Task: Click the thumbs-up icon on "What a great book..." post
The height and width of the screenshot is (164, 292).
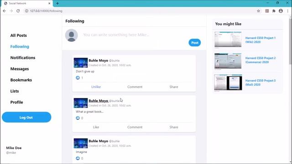Action: click(78, 118)
